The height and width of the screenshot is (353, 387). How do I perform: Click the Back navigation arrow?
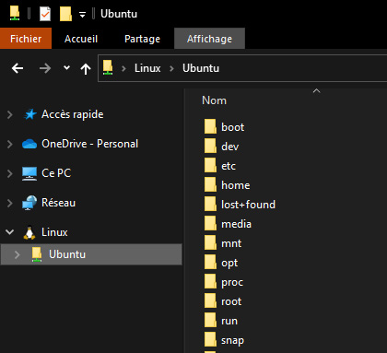[18, 68]
